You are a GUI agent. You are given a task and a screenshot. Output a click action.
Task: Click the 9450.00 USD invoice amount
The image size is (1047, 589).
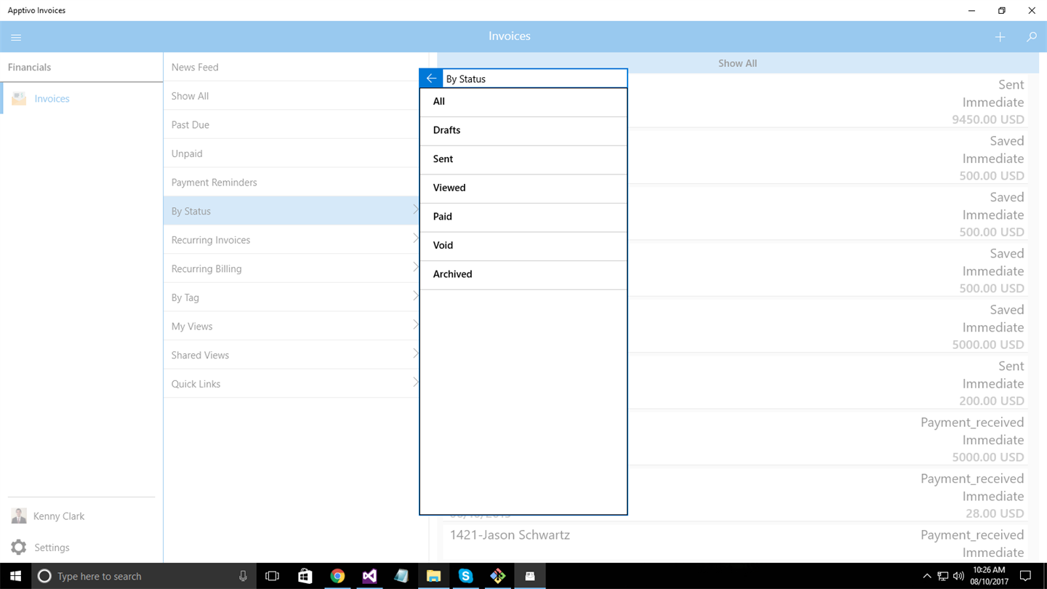[x=988, y=119]
